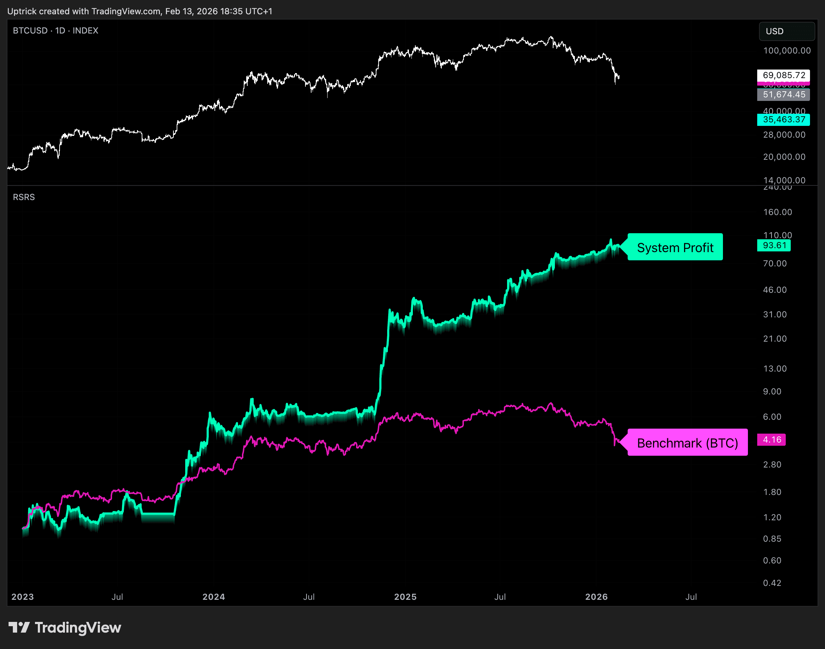Viewport: 825px width, 649px height.
Task: Click the Benchmark (BTC) chart label
Action: pos(687,443)
